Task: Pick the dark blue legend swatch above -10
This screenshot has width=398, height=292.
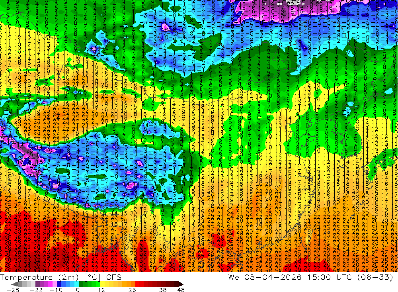Action: 59,284
